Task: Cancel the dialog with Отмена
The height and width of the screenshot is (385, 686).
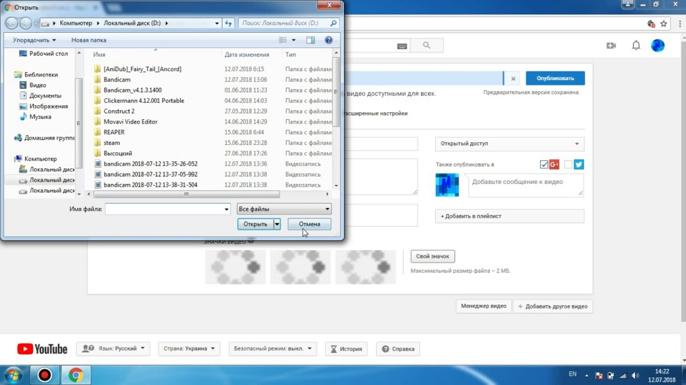Action: click(309, 224)
